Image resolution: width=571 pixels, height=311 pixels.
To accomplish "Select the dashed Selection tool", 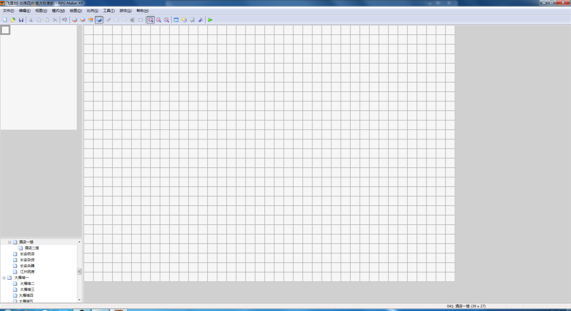I will pyautogui.click(x=141, y=20).
